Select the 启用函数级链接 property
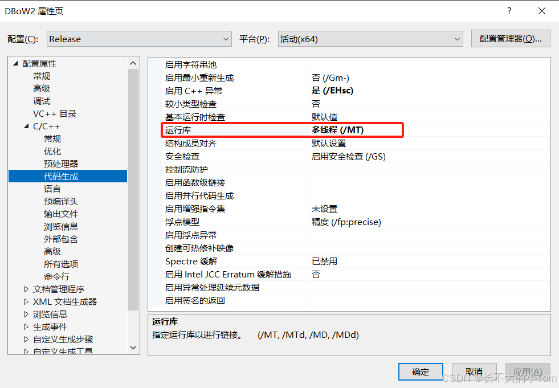This screenshot has width=559, height=388. pyautogui.click(x=195, y=182)
